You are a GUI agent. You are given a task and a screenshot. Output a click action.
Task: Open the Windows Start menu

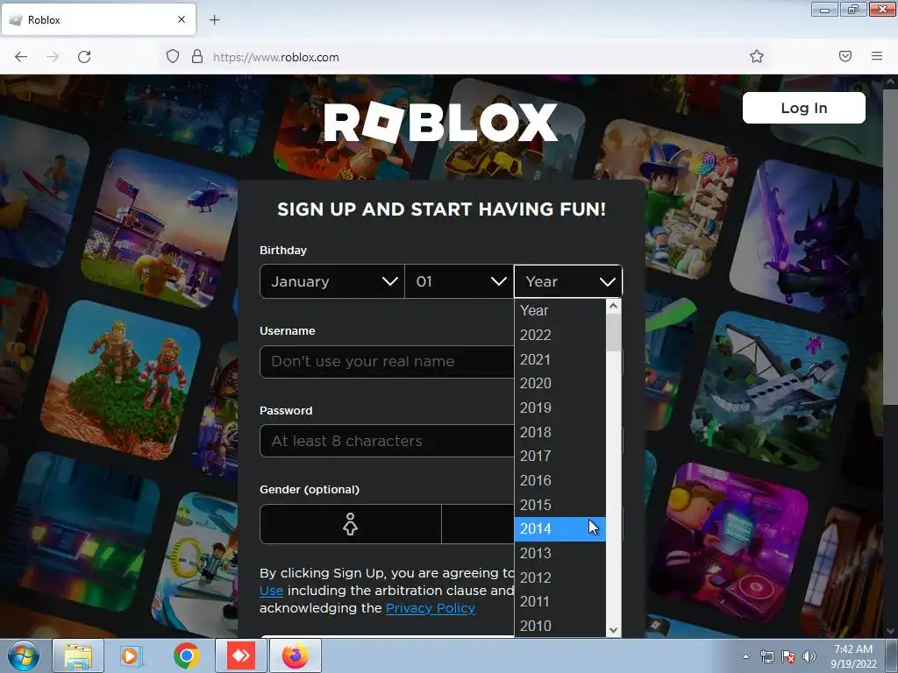[24, 655]
